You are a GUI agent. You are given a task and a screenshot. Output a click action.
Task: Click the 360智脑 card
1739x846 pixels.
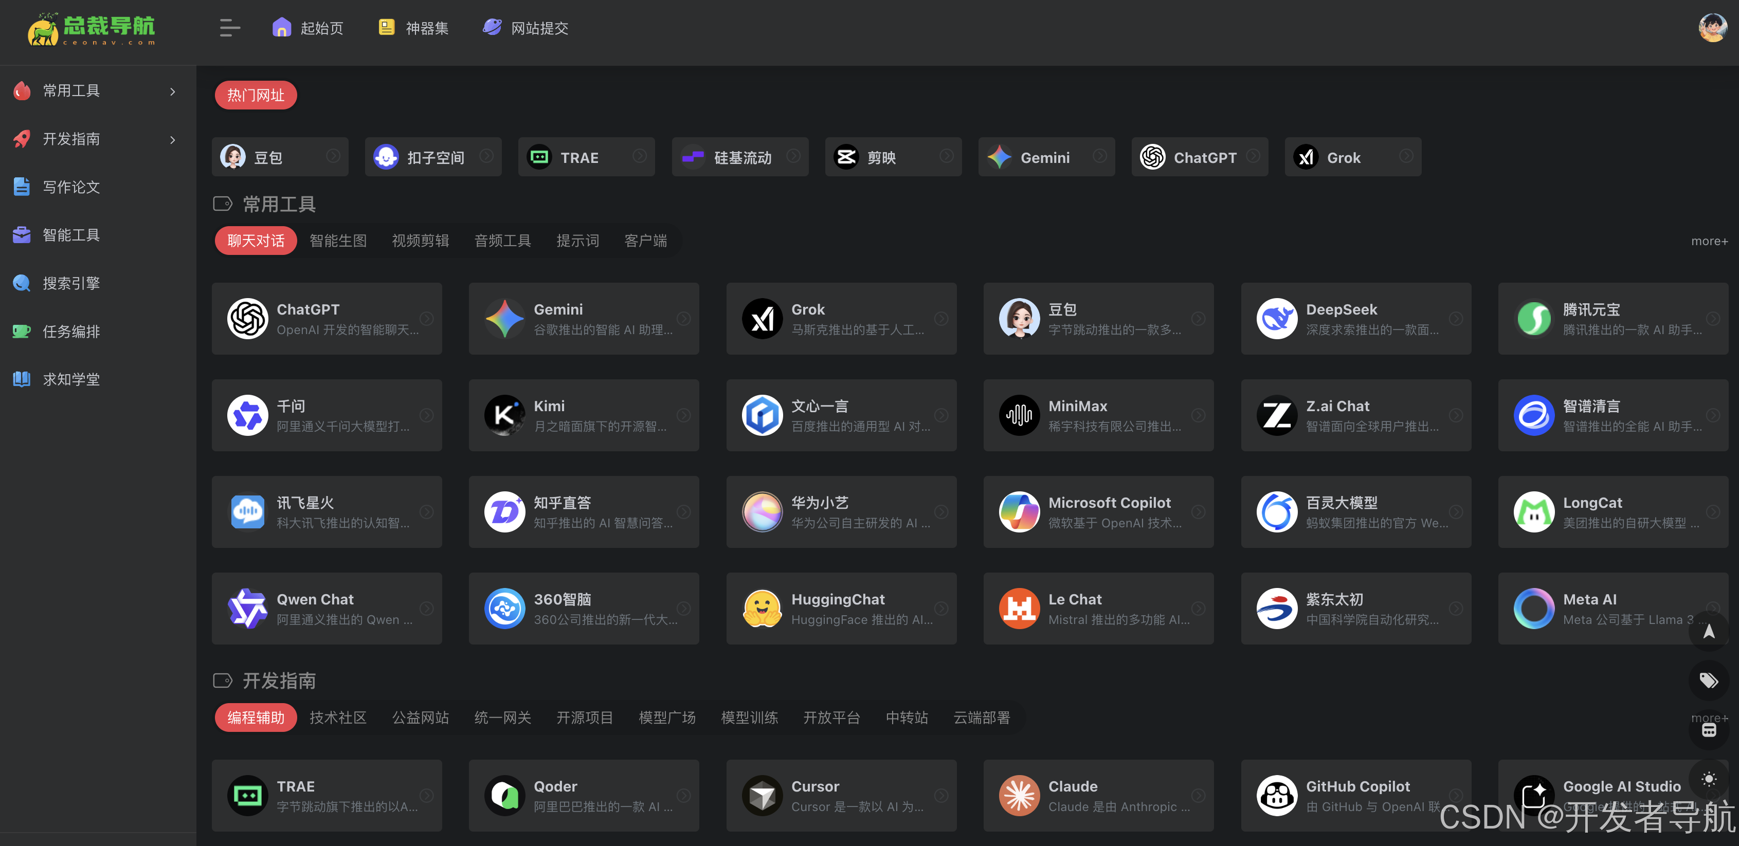click(x=584, y=609)
